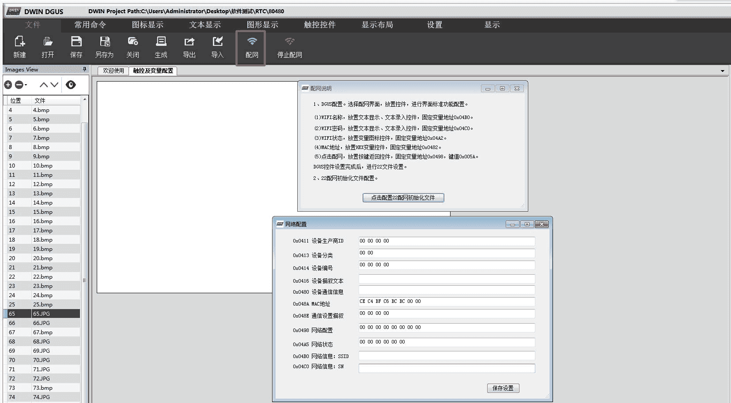This screenshot has width=731, height=403.
Task: Select 66.JPG in the image list
Action: 42,323
